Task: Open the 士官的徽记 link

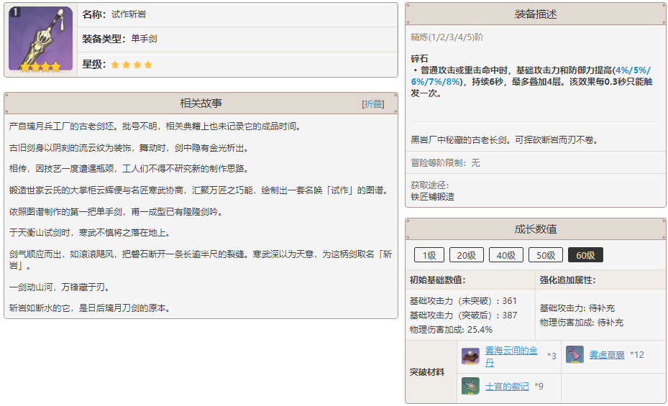Action: point(507,386)
